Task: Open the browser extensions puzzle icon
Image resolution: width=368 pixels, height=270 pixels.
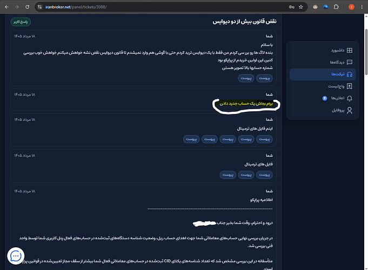Action: [336, 7]
